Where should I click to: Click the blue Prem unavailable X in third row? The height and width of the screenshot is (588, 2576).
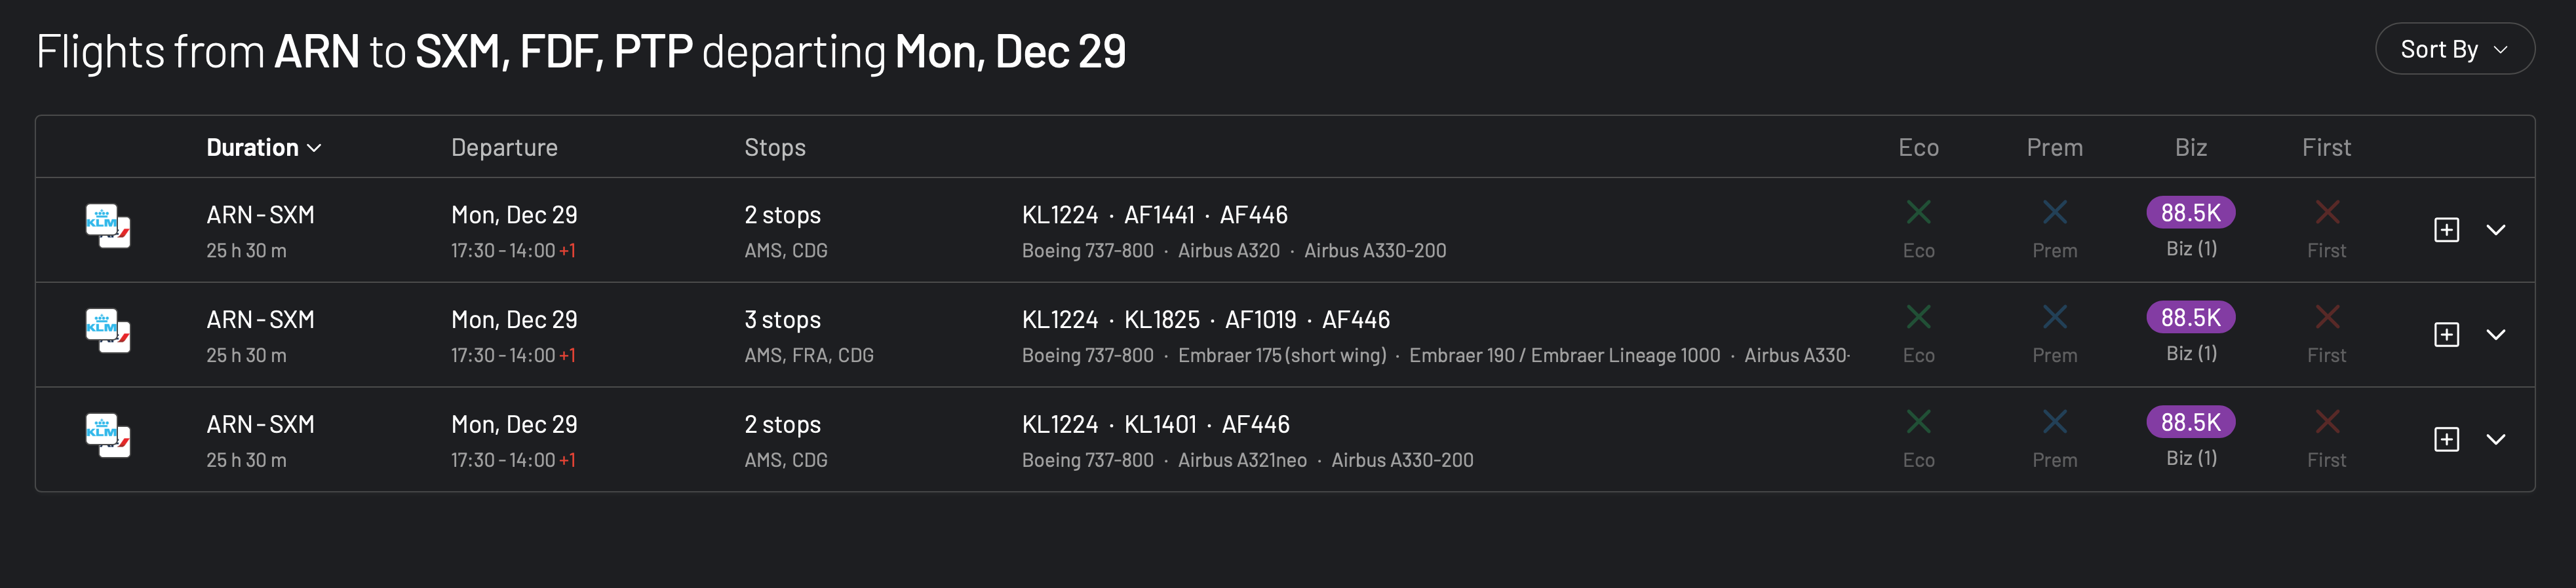pos(2054,422)
